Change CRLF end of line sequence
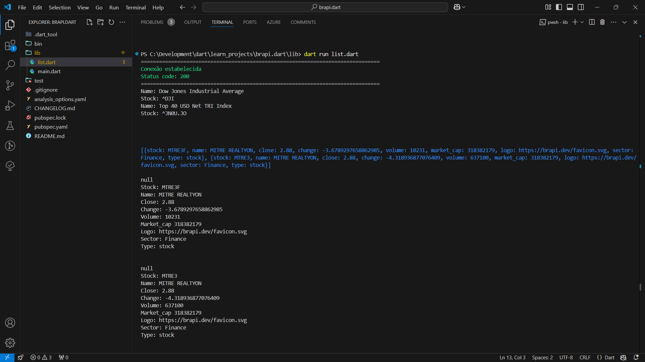This screenshot has width=645, height=362. (x=585, y=357)
